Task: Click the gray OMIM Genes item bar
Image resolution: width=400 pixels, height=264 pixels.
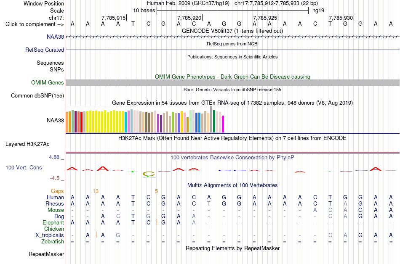Action: click(233, 83)
